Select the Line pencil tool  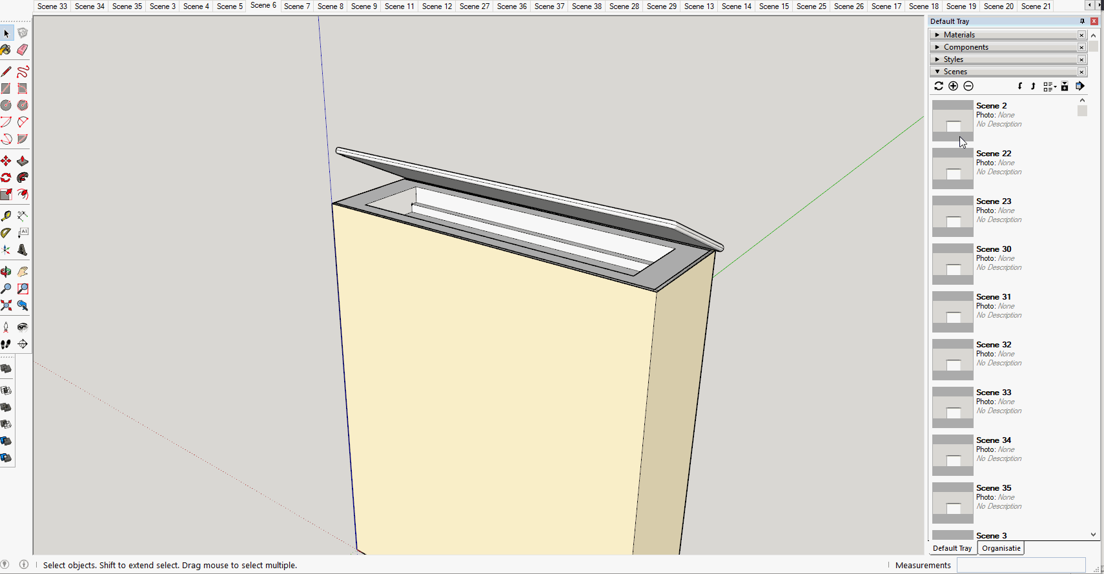click(6, 72)
